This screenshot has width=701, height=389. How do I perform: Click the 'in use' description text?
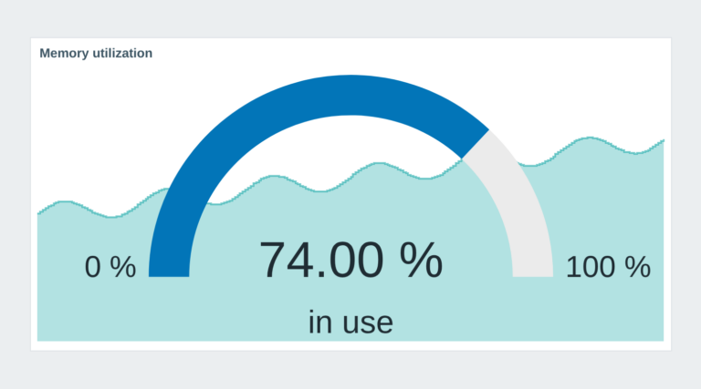(350, 322)
